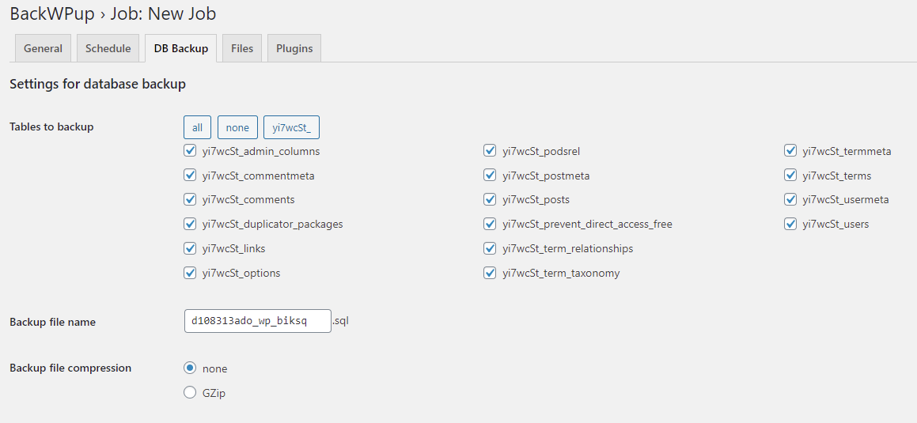Toggle the yi7wcSt_podsrel checkbox
The image size is (917, 423).
490,151
